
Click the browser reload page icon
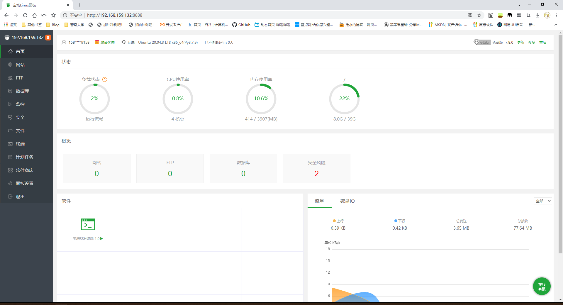click(25, 15)
